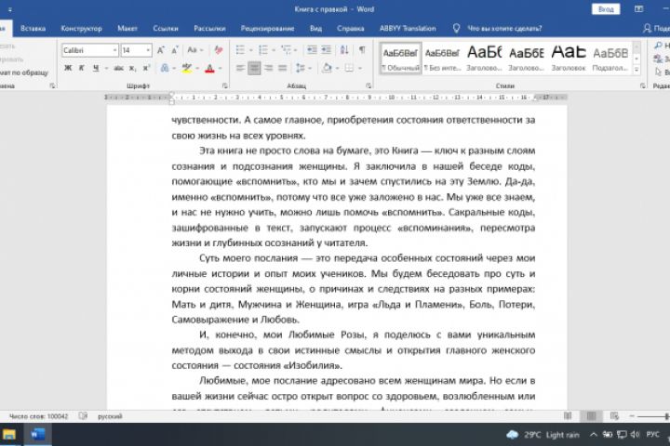Toggle underline Ч formatting
The image size is (670, 446).
(x=96, y=68)
